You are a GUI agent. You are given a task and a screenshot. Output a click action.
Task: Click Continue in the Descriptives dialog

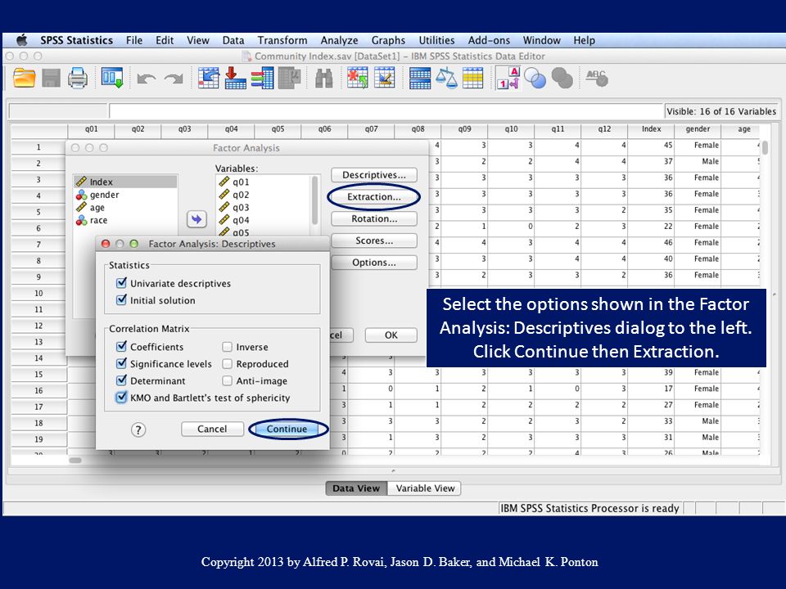(287, 429)
